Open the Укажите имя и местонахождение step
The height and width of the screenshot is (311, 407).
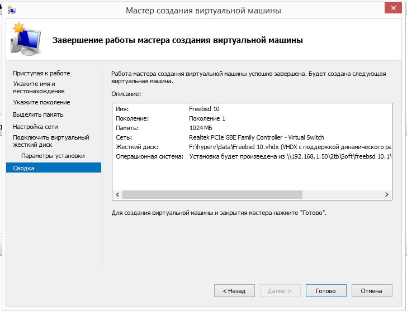[39, 87]
